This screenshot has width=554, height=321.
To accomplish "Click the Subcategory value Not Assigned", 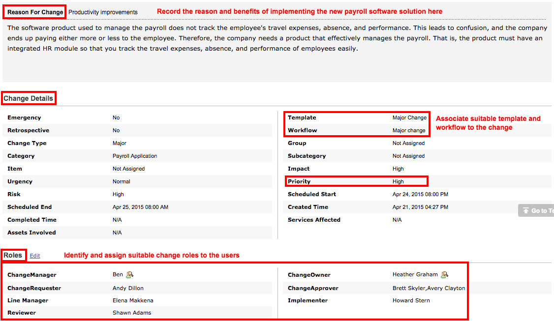I will [408, 156].
